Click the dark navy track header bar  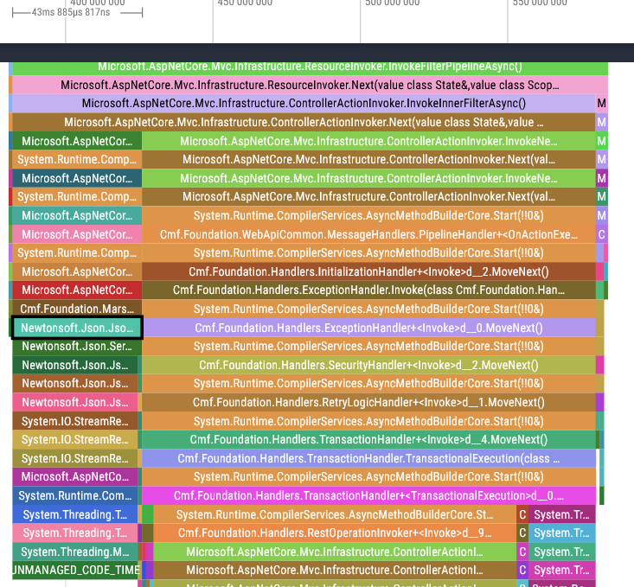click(317, 53)
